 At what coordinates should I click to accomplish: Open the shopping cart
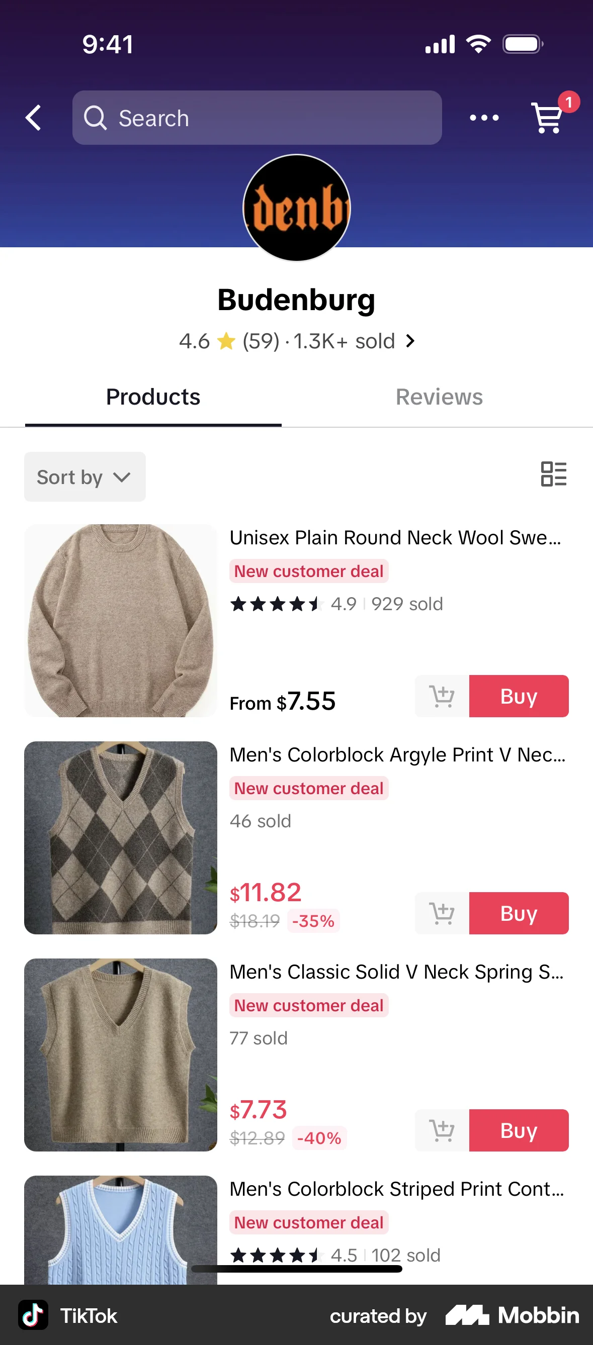pyautogui.click(x=548, y=118)
